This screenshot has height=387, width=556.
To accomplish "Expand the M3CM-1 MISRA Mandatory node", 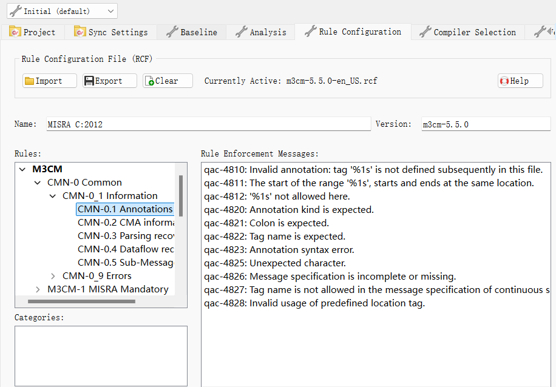I will 38,289.
